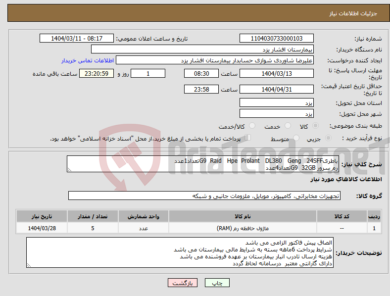Click the بازگشت (back) button
The image size is (390, 296).
(183, 283)
